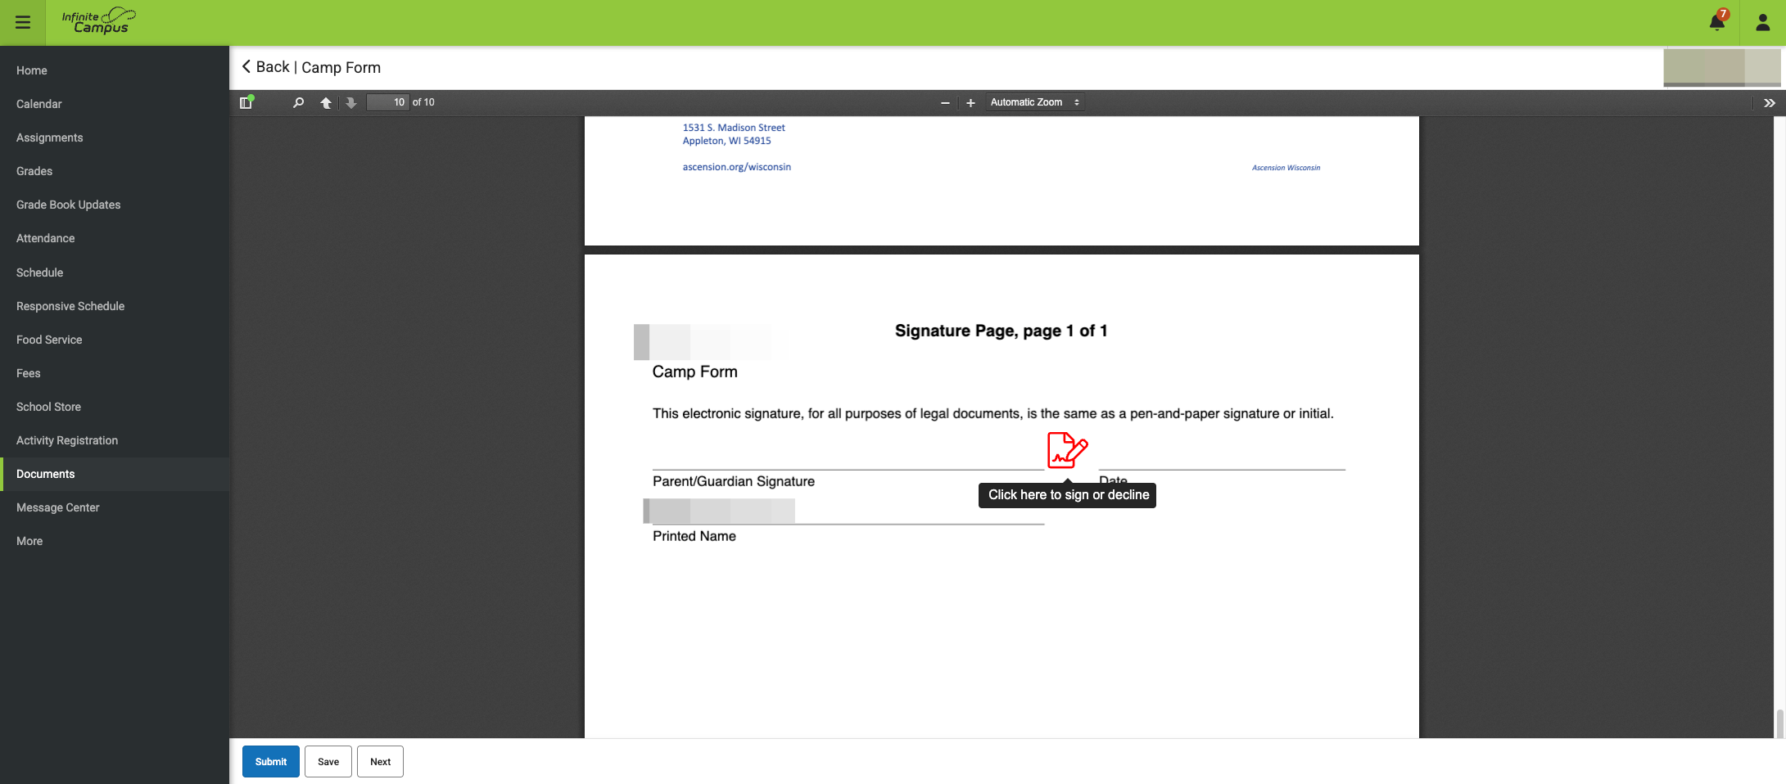1786x784 pixels.
Task: Open More in the sidebar
Action: (x=115, y=541)
